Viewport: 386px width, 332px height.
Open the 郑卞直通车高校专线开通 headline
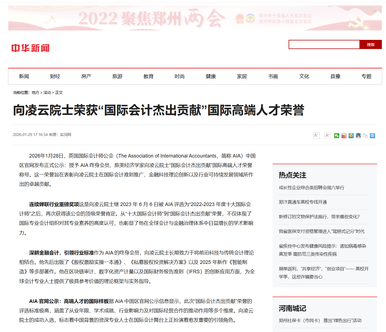click(x=303, y=202)
